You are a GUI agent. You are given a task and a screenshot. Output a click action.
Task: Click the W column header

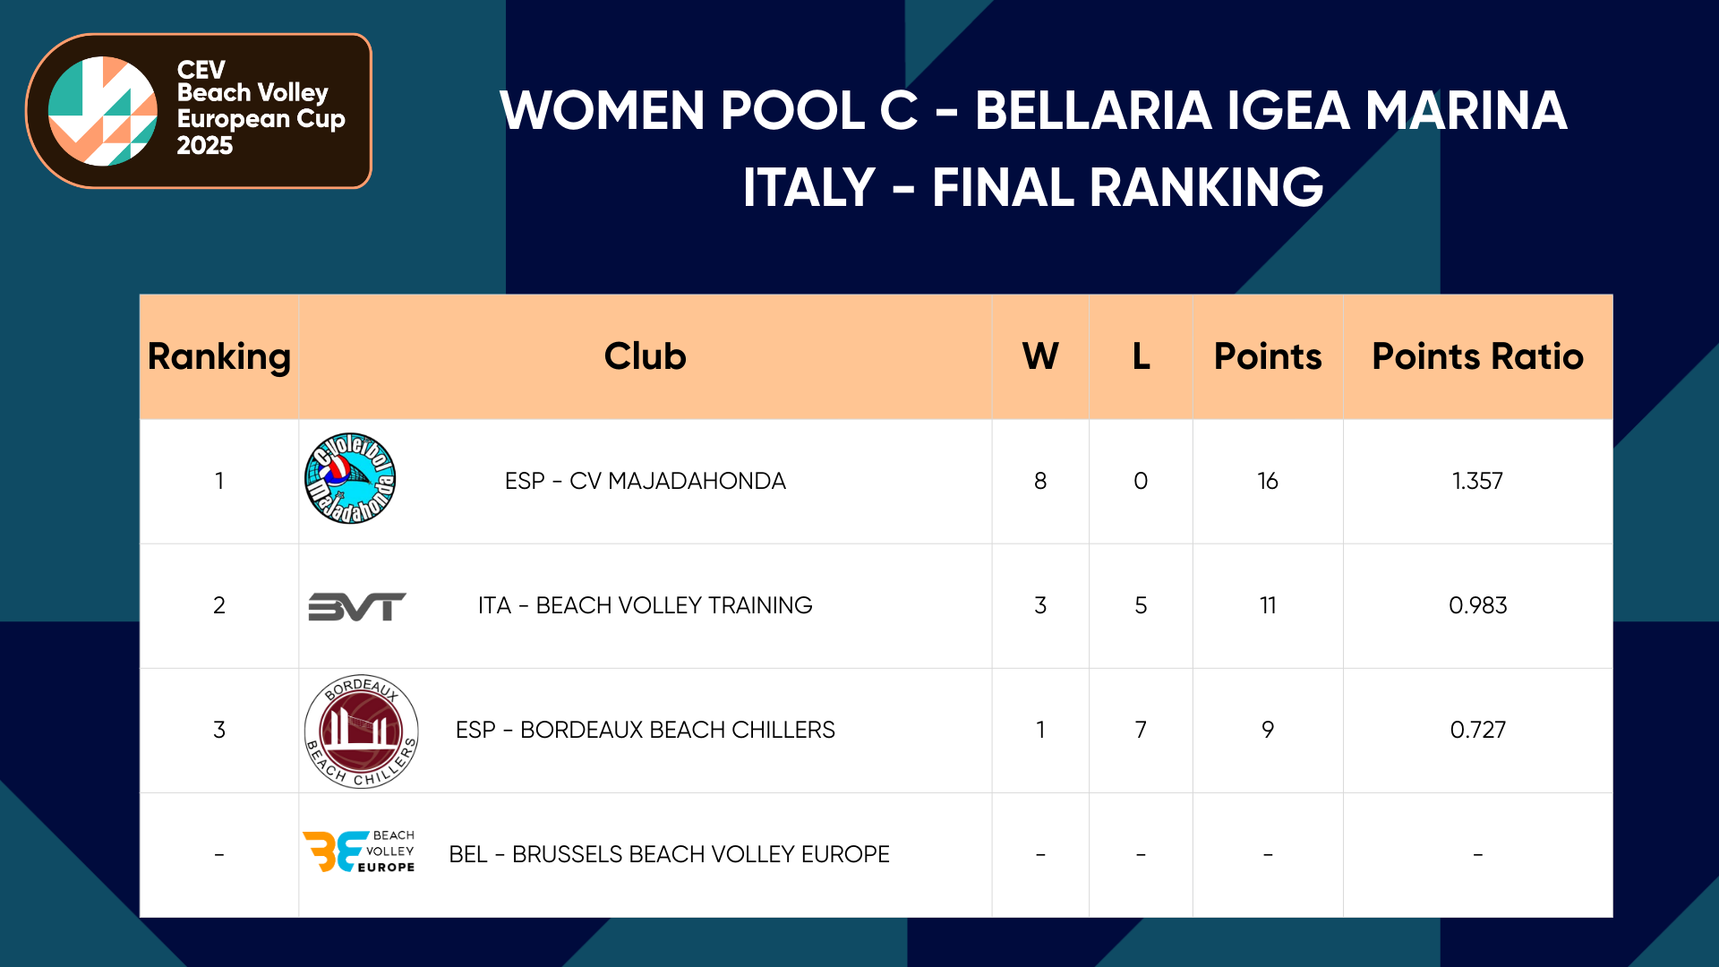[x=1040, y=356]
